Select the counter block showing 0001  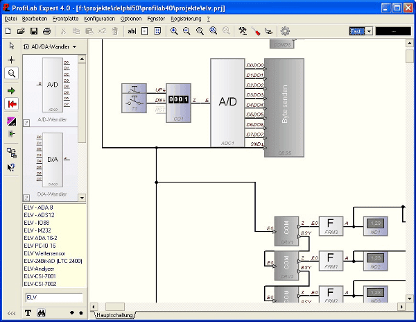(179, 103)
